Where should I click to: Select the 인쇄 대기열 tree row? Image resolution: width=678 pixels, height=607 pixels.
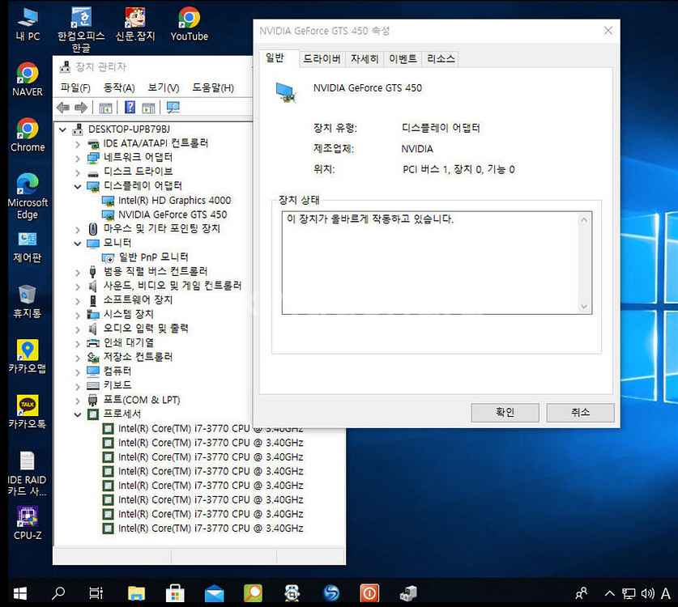pos(120,342)
